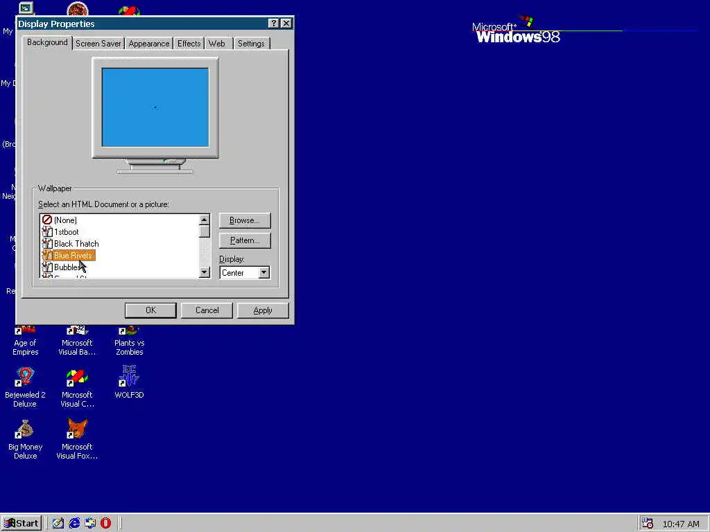710x532 pixels.
Task: Open the Microsoft Visual Basic desktop icon
Action: click(77, 342)
